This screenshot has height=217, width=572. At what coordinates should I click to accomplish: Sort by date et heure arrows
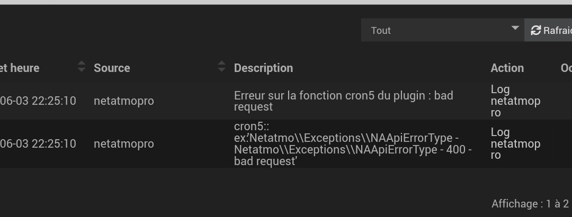pos(82,66)
